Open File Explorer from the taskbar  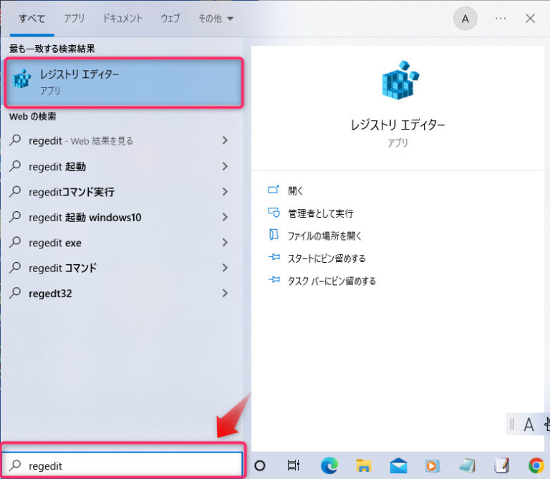(364, 465)
